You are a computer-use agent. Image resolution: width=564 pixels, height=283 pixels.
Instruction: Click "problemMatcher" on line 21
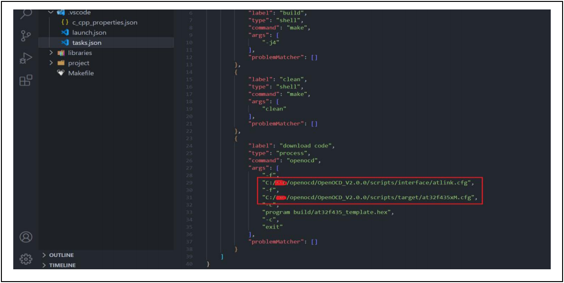pos(276,124)
